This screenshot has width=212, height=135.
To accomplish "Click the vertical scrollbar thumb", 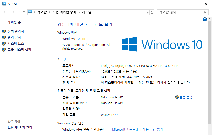I will coord(209,73).
